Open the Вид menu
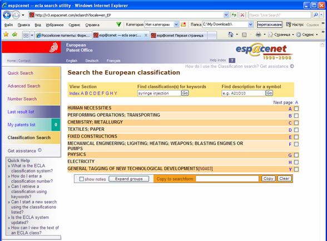The image size is (327, 241). click(x=38, y=25)
